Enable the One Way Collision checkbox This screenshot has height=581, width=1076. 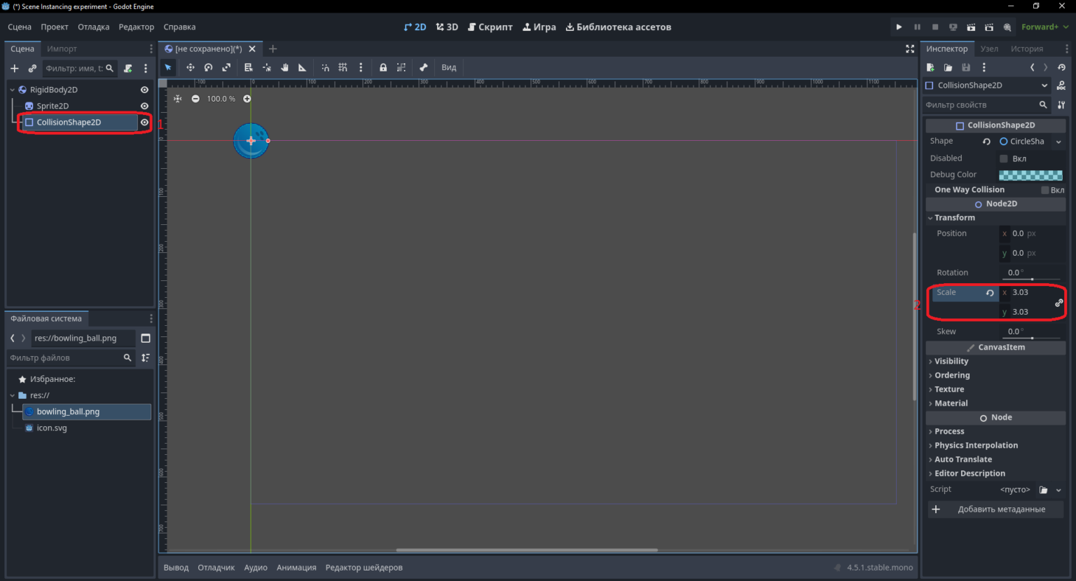pyautogui.click(x=1044, y=190)
